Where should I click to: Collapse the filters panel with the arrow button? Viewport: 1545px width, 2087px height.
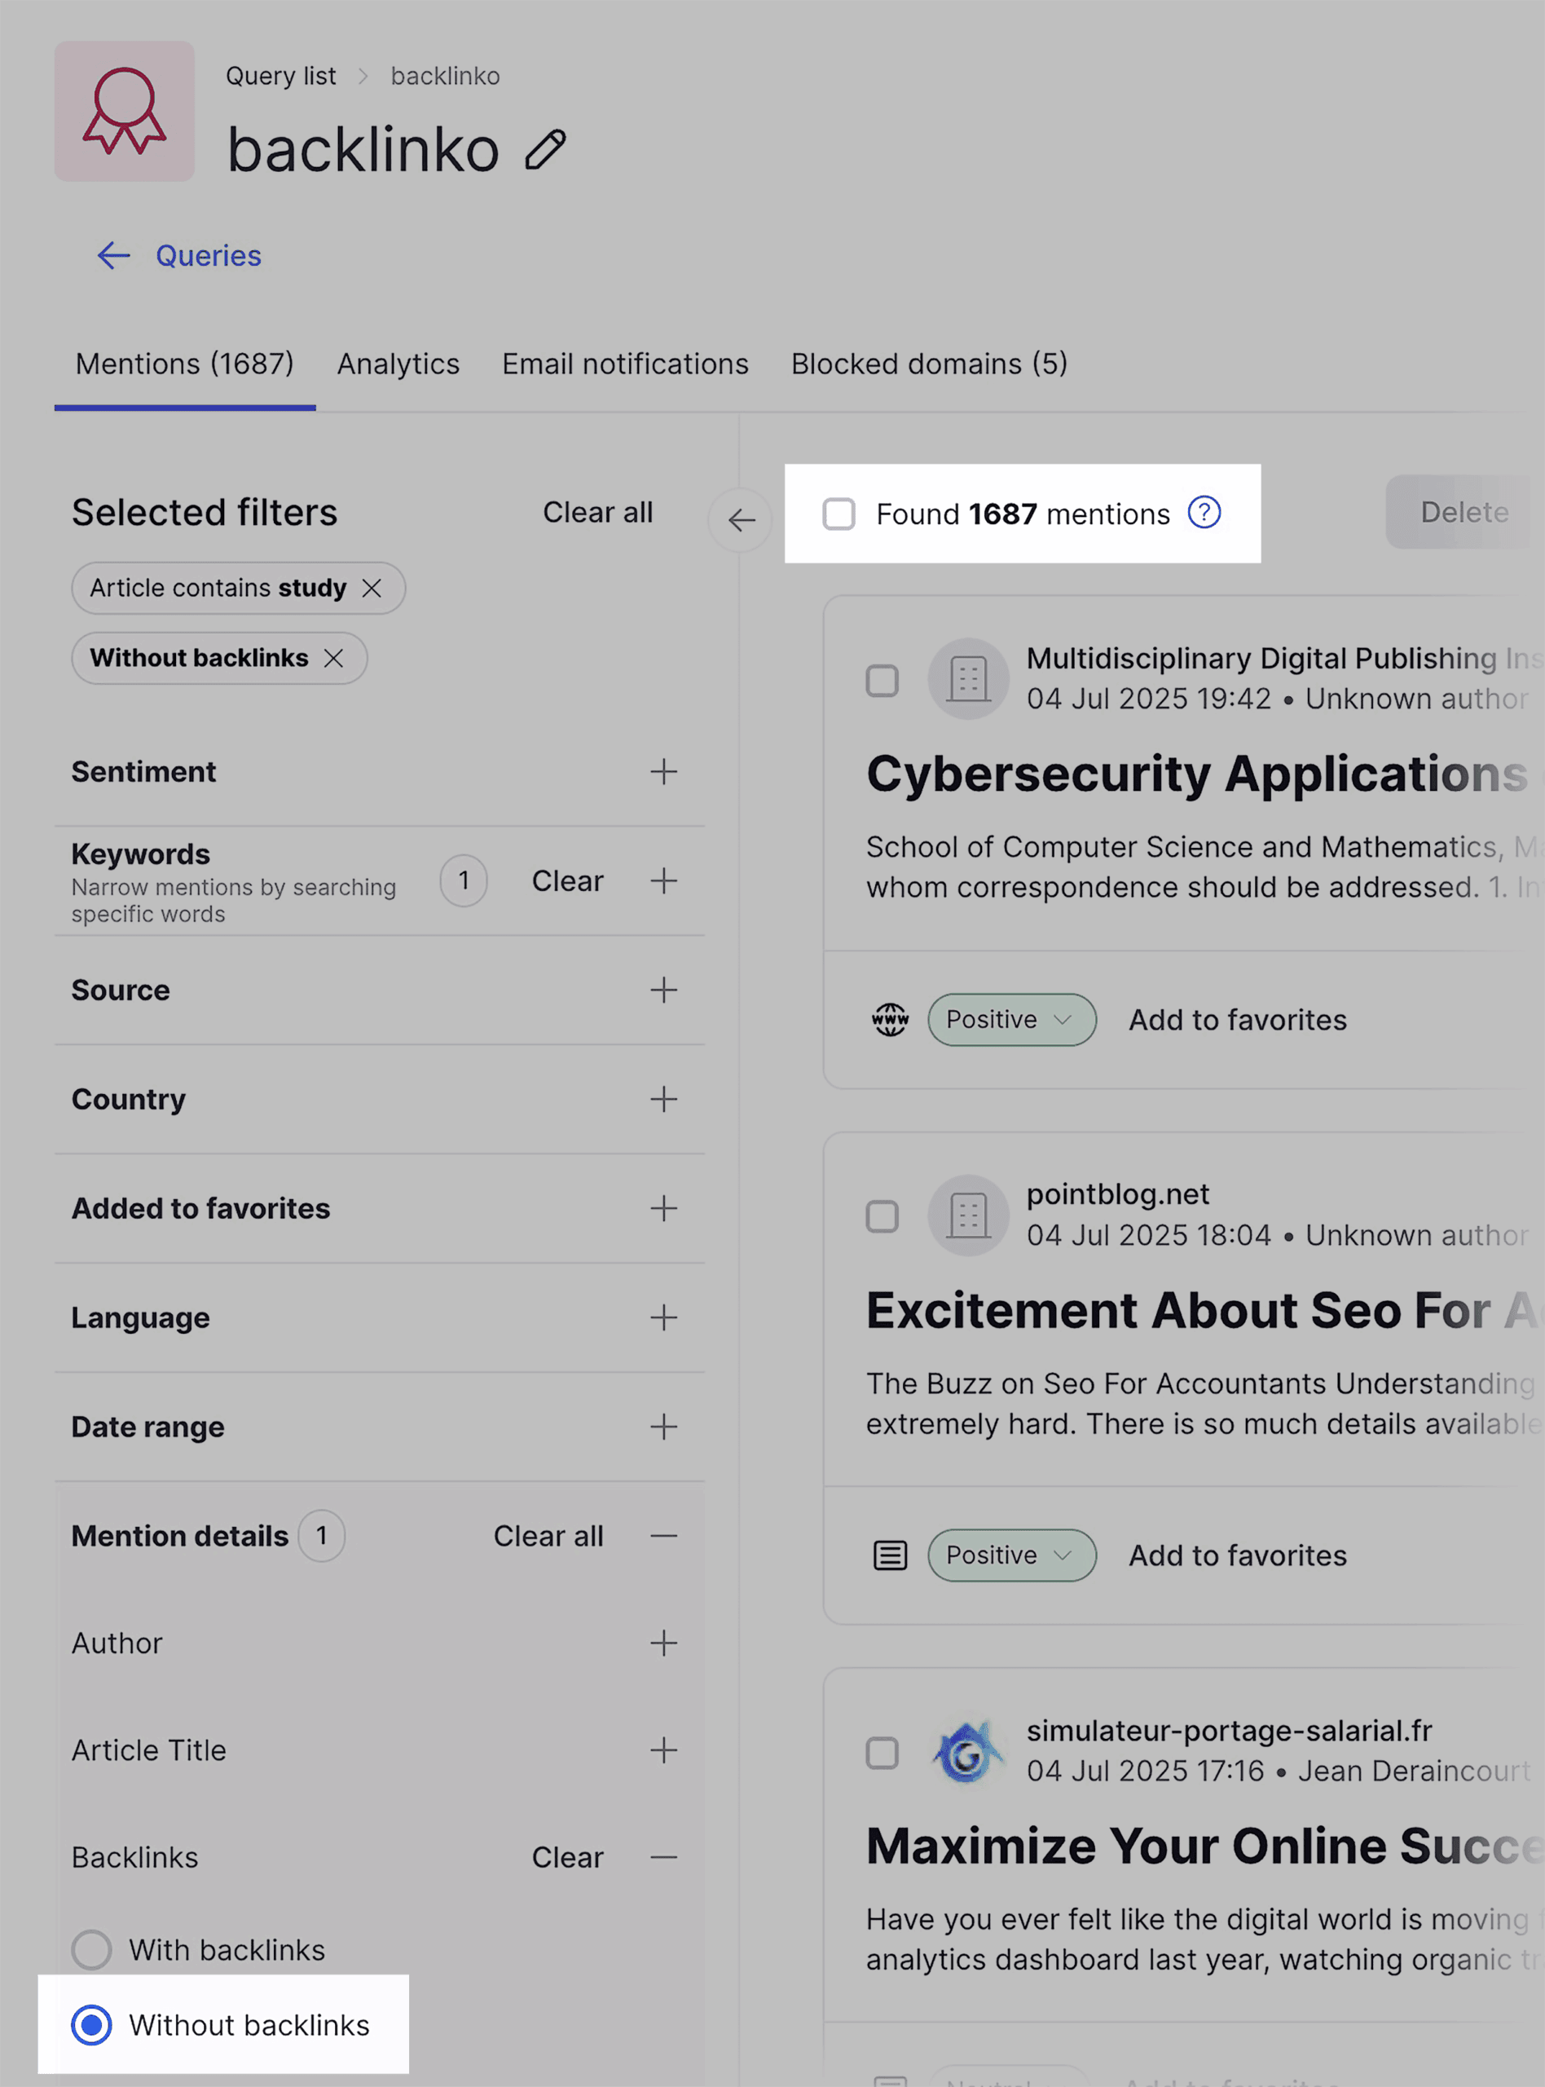(x=741, y=519)
